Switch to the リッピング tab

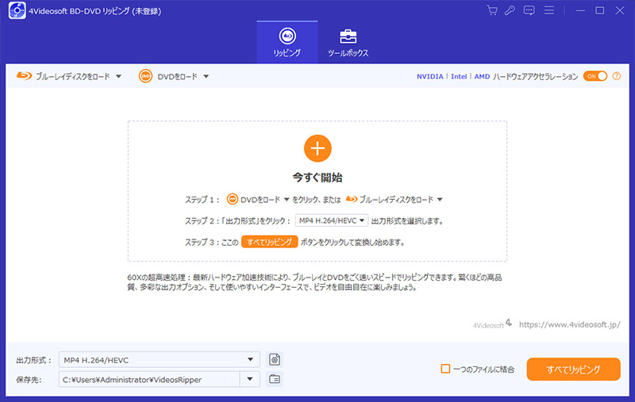point(287,42)
